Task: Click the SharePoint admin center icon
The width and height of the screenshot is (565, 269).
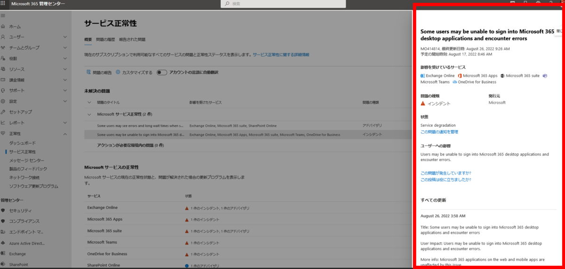Action: coord(3,265)
